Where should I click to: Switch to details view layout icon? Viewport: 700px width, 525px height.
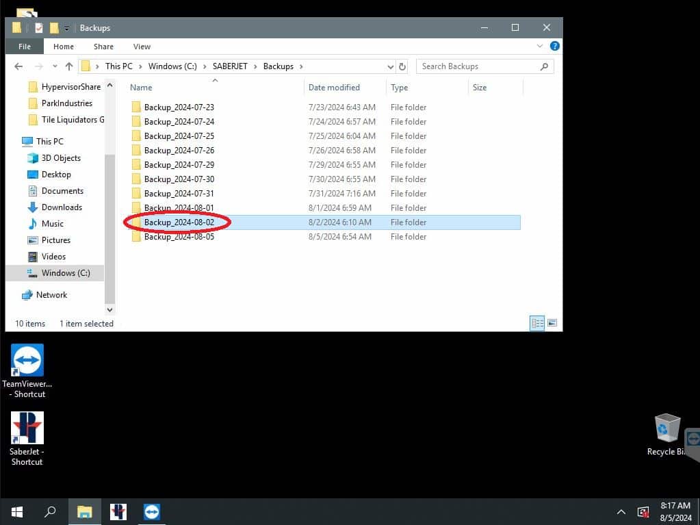pyautogui.click(x=537, y=323)
